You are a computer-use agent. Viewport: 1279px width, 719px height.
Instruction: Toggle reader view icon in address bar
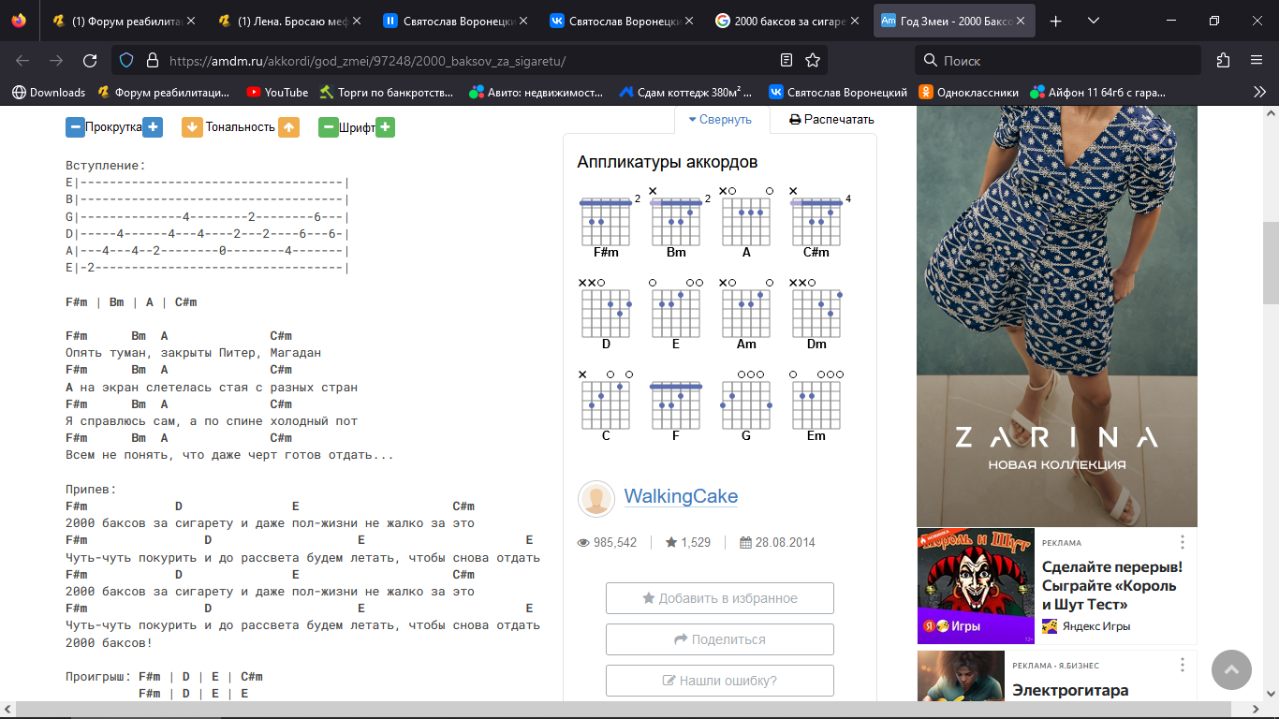(x=787, y=61)
